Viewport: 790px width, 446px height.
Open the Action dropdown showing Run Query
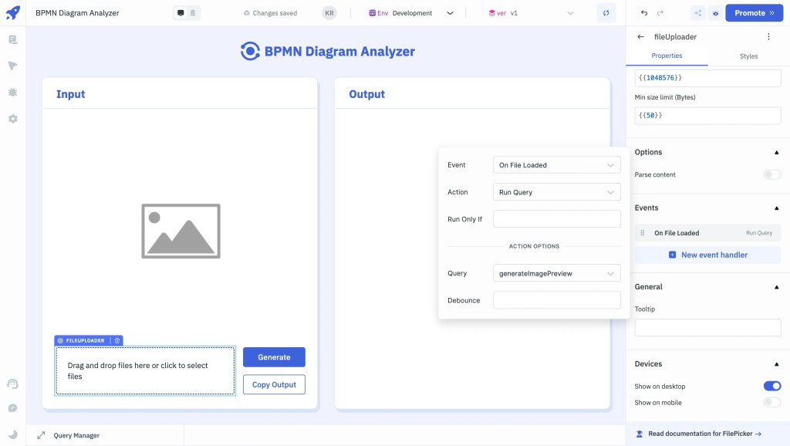[557, 191]
